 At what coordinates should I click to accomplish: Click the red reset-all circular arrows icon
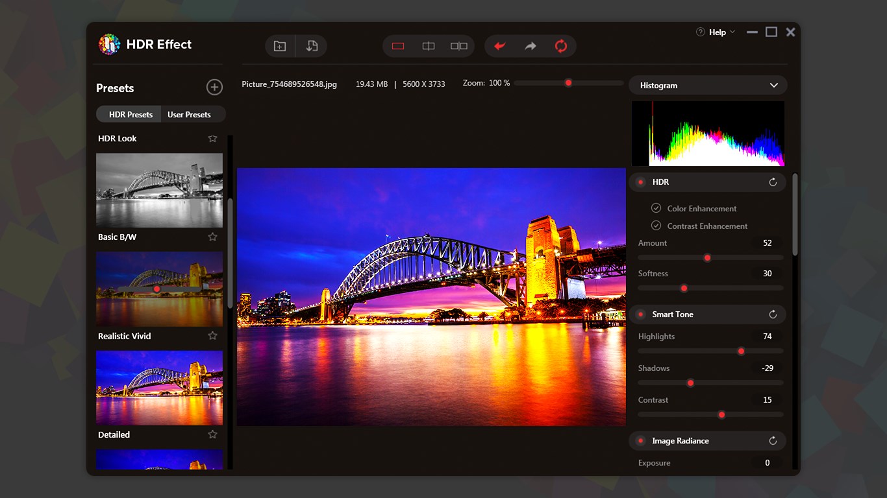coord(561,46)
